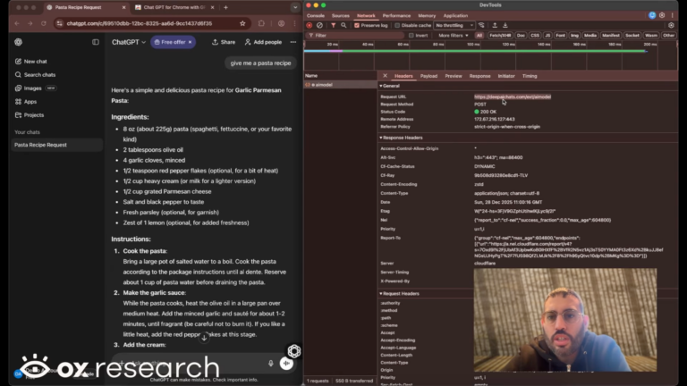The width and height of the screenshot is (687, 386).
Task: Enable the Disable cache checkbox
Action: tap(397, 25)
